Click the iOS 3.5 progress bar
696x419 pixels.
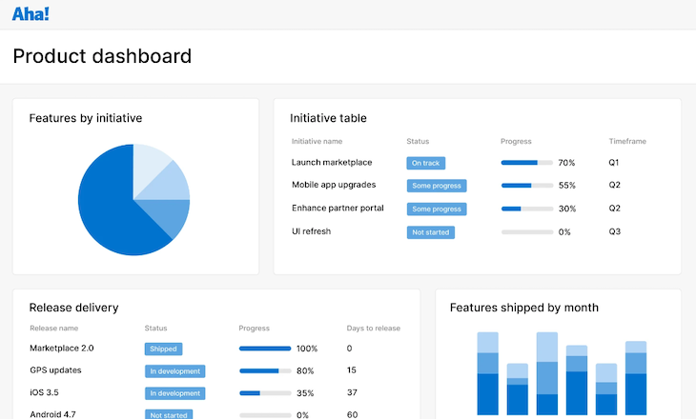265,393
